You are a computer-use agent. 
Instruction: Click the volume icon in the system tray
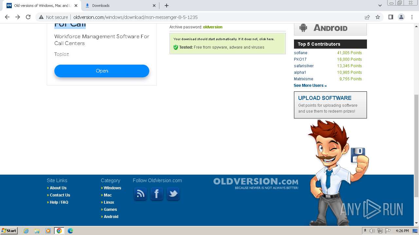372,231
